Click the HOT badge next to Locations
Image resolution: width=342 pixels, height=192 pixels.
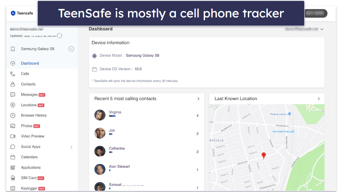pyautogui.click(x=41, y=105)
